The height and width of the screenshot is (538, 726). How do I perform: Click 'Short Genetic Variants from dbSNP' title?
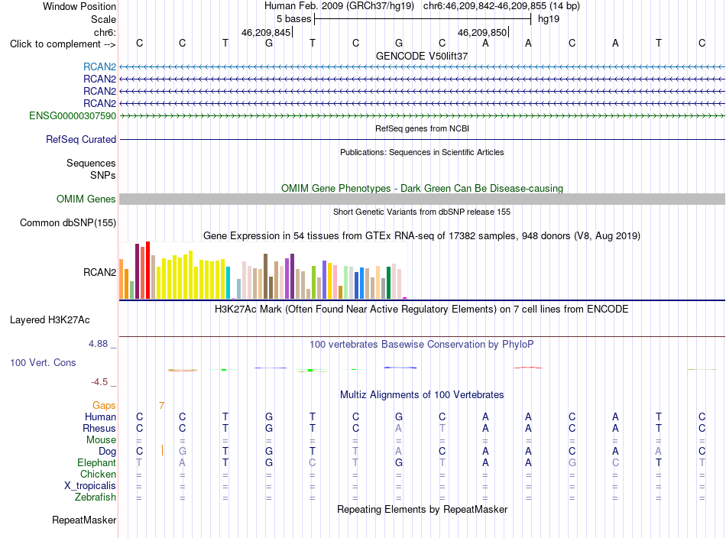coord(422,212)
